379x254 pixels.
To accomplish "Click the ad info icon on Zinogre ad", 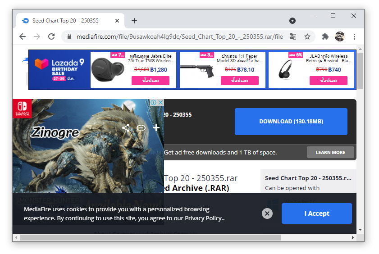I will (154, 102).
